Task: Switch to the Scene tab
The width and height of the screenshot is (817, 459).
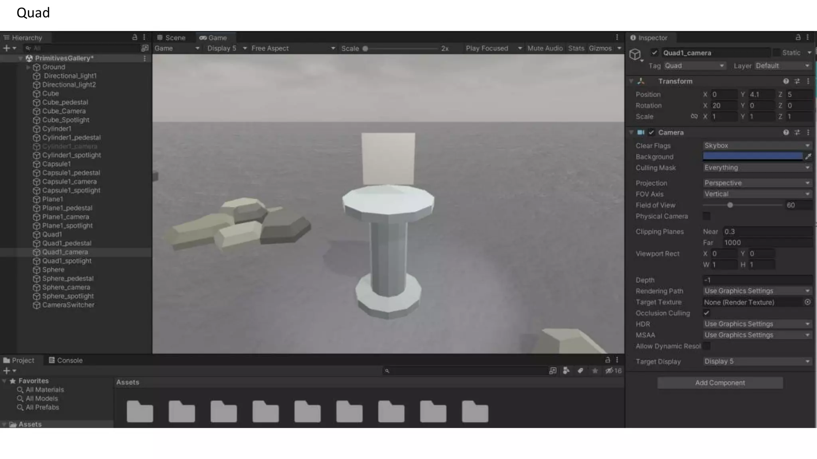Action: (x=172, y=37)
